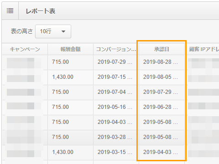Click the 顧客 IPアドレス column header
Viewport: 219px width, 164px height.
(x=204, y=49)
